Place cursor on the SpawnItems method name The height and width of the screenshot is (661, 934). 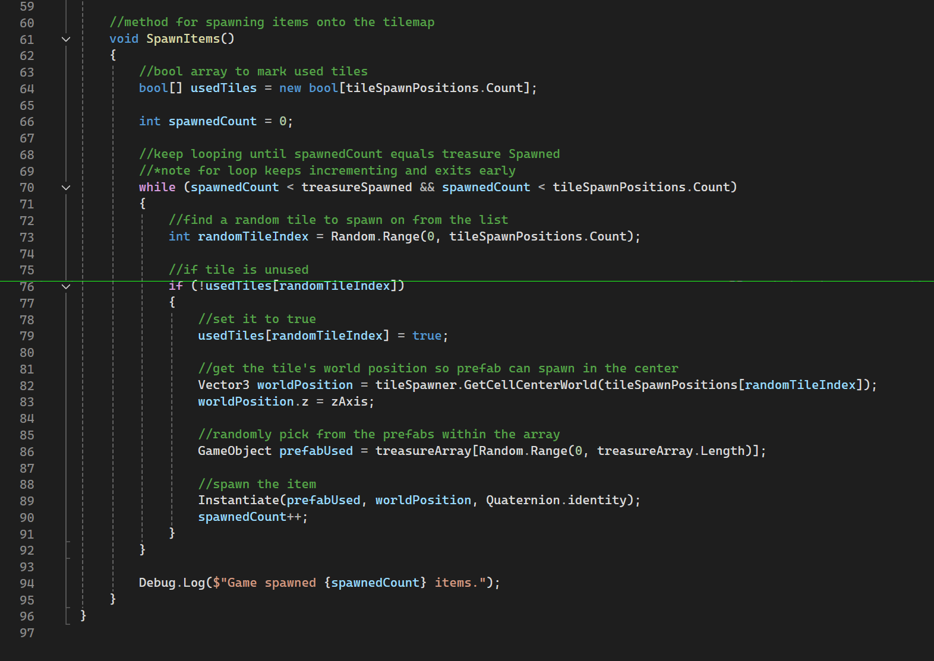pyautogui.click(x=183, y=39)
